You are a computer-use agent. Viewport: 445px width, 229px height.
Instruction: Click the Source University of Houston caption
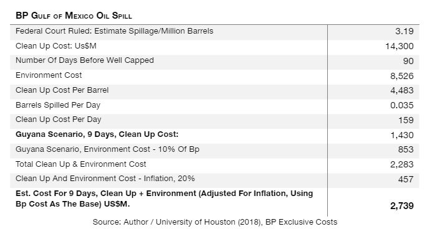coord(215,222)
